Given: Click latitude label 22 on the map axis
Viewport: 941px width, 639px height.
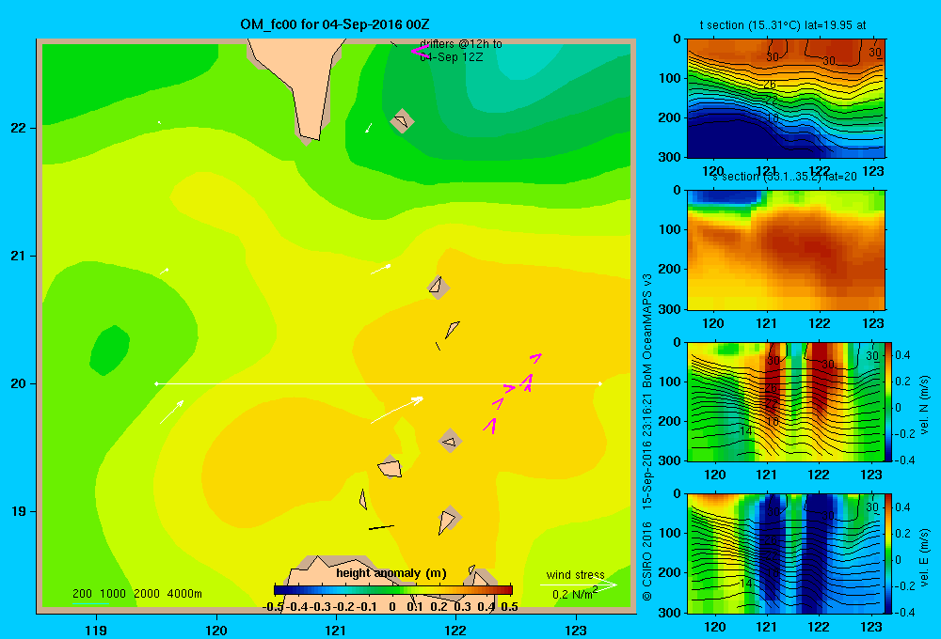Looking at the screenshot, I should tap(19, 128).
